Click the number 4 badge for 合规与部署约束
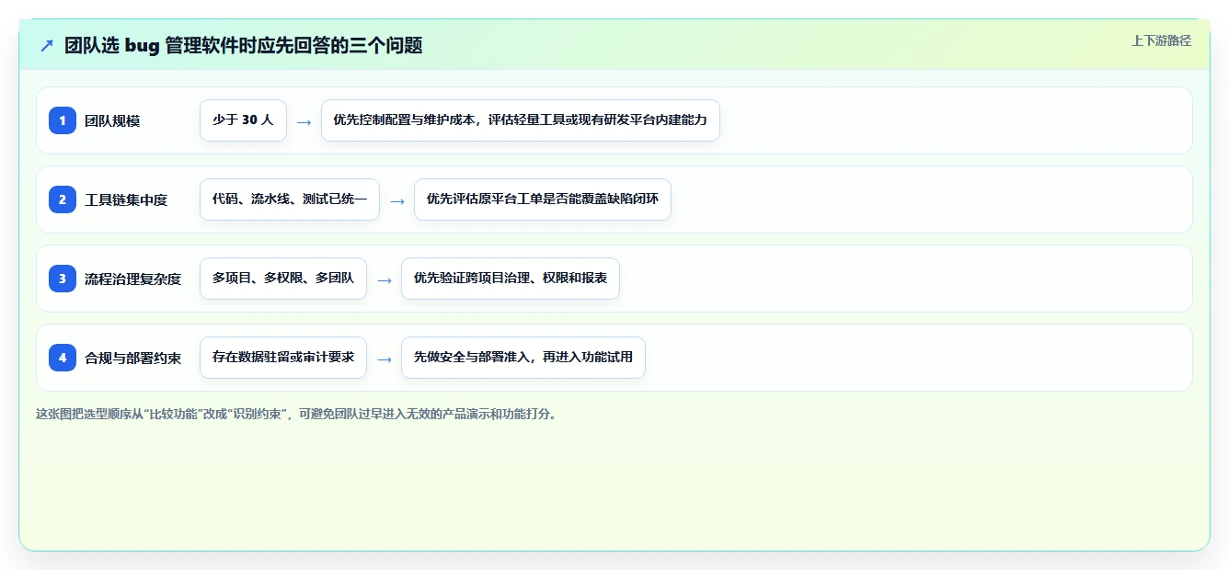This screenshot has height=570, width=1229. click(63, 358)
